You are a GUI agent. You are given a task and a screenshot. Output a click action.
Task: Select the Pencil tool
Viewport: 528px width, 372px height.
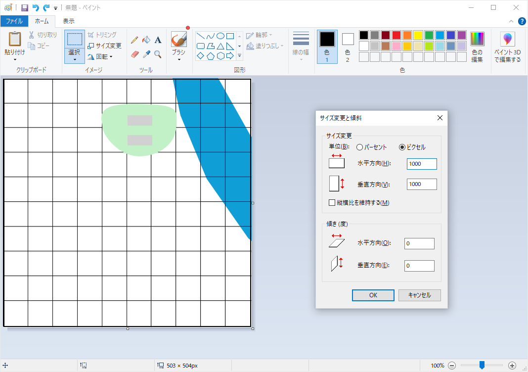[134, 40]
